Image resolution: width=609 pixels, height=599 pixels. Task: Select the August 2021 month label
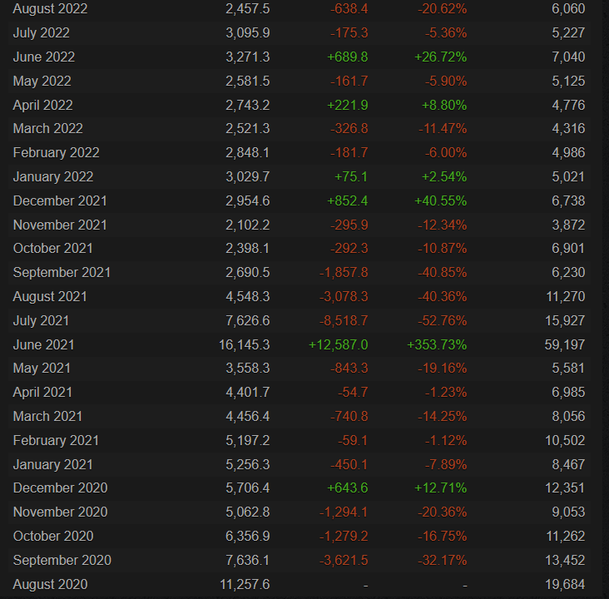(50, 296)
